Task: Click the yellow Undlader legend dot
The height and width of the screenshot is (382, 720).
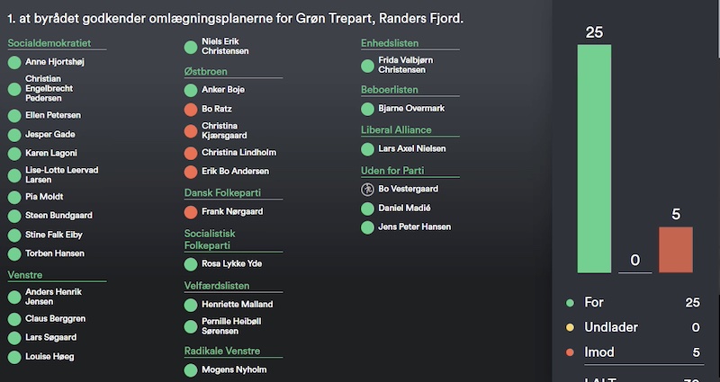Action: [x=569, y=328]
